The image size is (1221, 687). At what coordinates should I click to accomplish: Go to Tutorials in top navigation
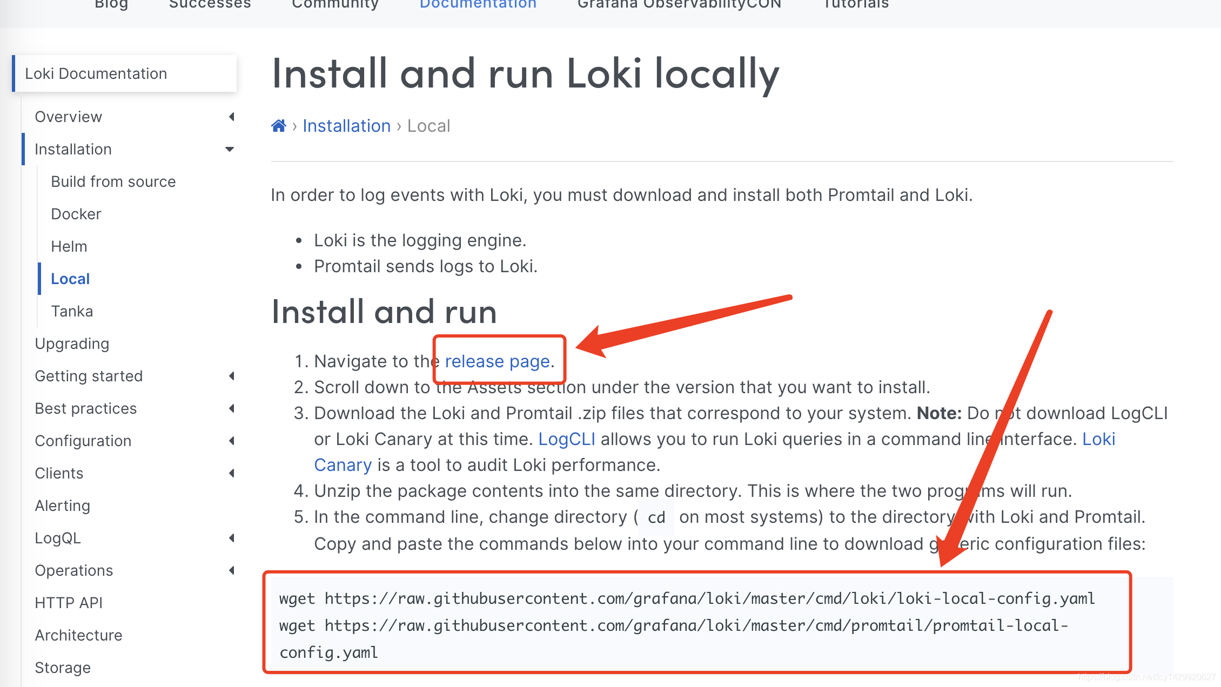click(x=856, y=4)
